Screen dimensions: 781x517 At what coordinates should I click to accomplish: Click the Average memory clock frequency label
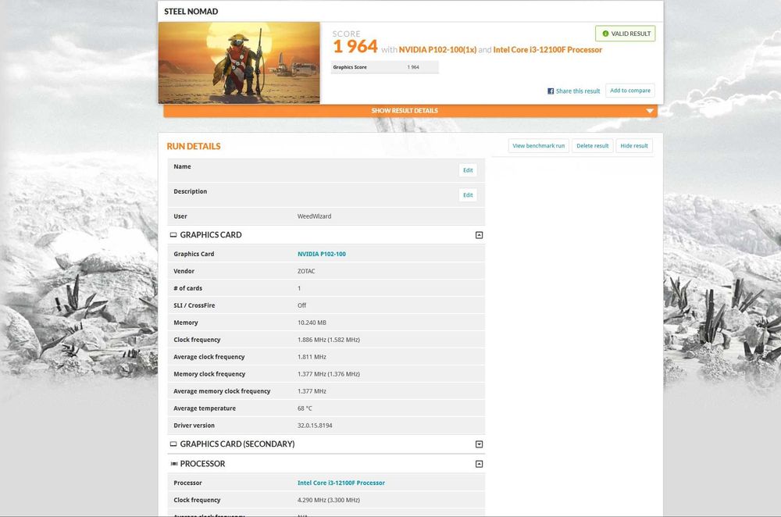(x=222, y=391)
